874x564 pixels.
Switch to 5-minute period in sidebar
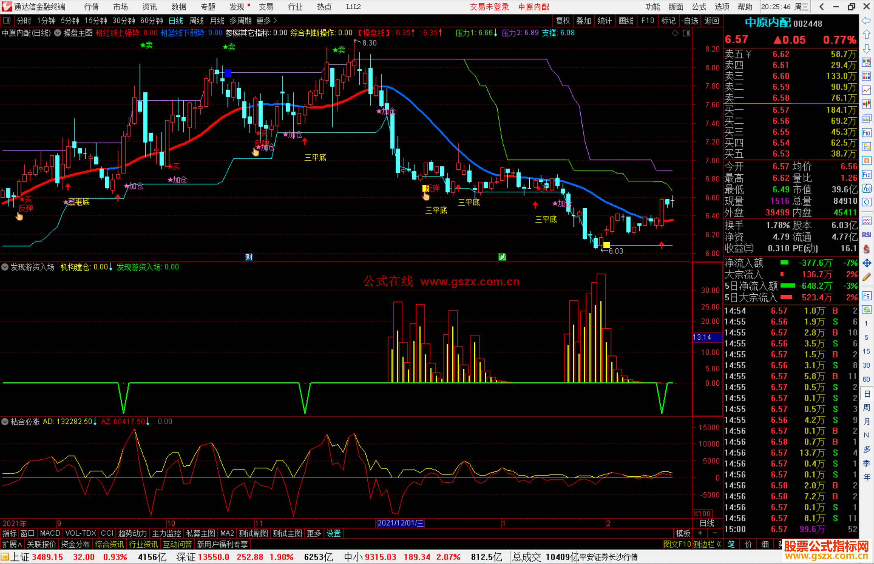[866, 337]
